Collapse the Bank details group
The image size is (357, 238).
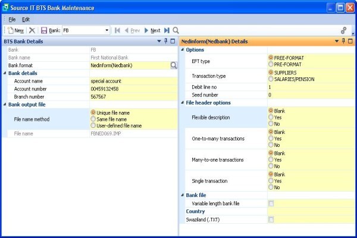5,73
